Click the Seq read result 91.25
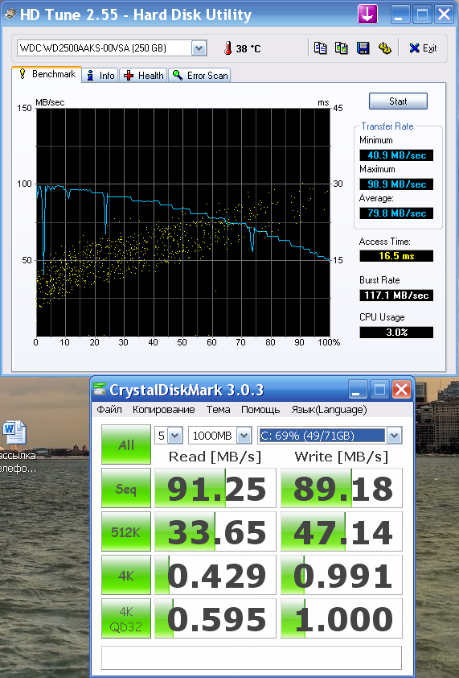 [215, 488]
